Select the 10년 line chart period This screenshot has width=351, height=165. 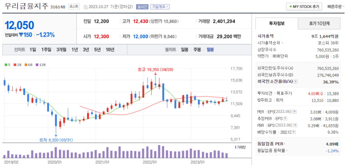[110, 49]
